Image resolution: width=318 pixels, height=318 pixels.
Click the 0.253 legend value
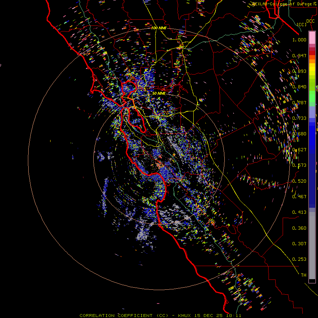pos(299,259)
